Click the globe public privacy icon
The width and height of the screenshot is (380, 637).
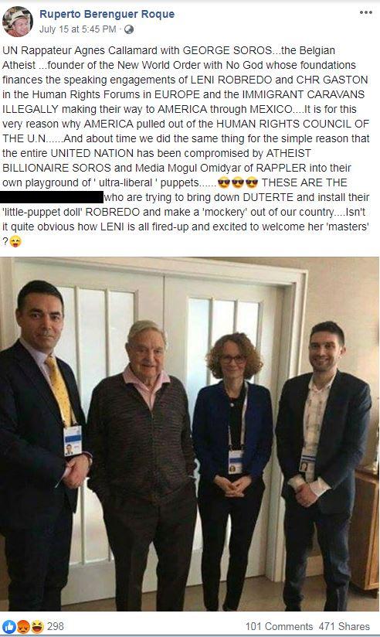129,29
